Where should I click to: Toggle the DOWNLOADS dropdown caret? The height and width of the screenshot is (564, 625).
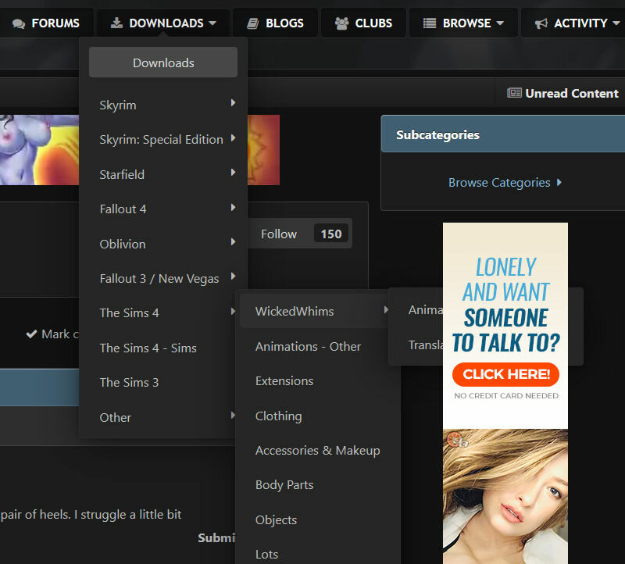pyautogui.click(x=212, y=23)
